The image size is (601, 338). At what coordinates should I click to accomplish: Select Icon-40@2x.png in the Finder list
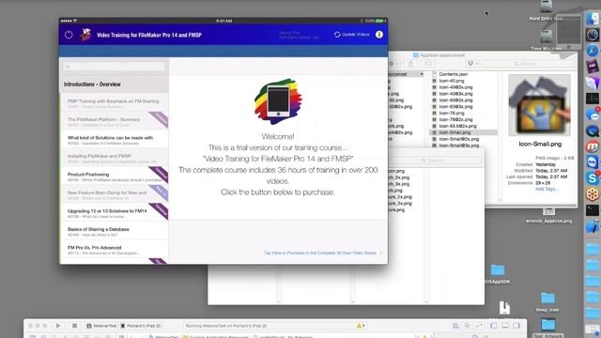[455, 87]
